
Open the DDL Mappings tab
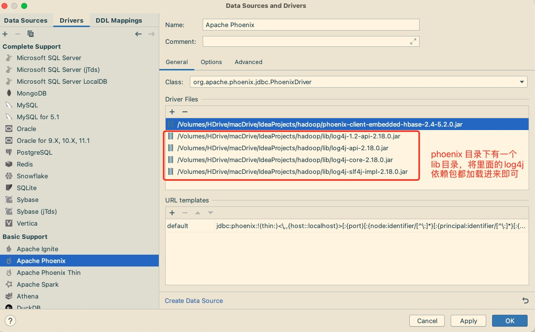point(119,21)
